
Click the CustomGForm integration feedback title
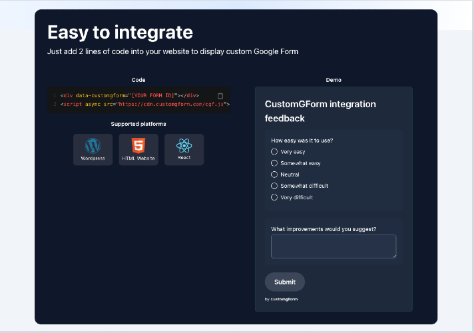(x=320, y=111)
